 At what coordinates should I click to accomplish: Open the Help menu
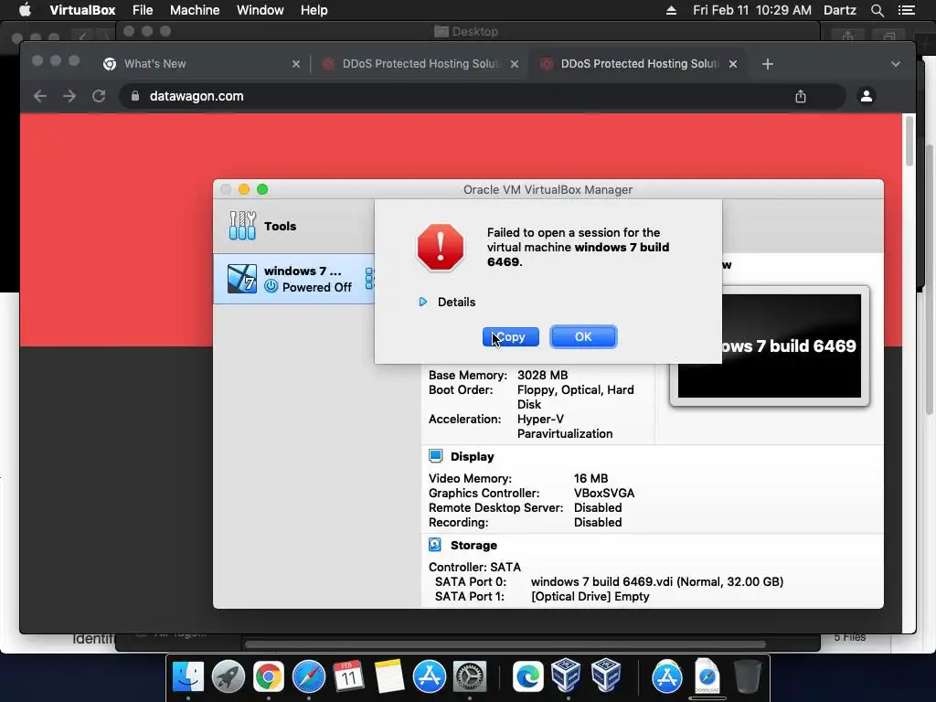coord(314,10)
